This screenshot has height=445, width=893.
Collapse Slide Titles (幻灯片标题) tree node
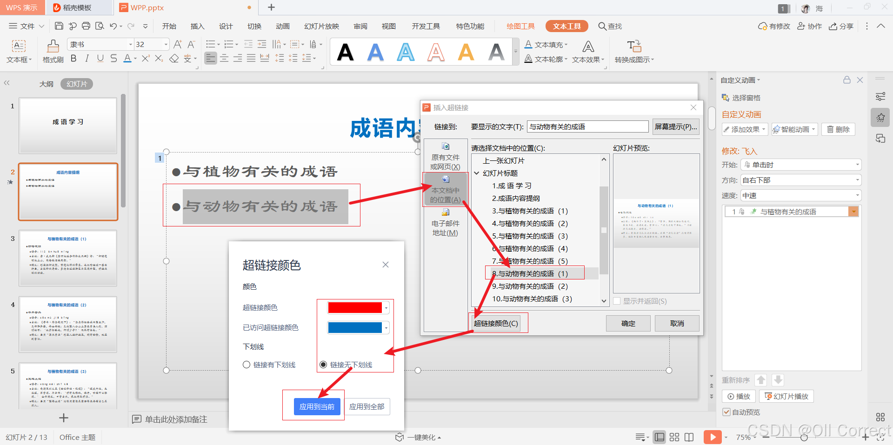pos(477,173)
